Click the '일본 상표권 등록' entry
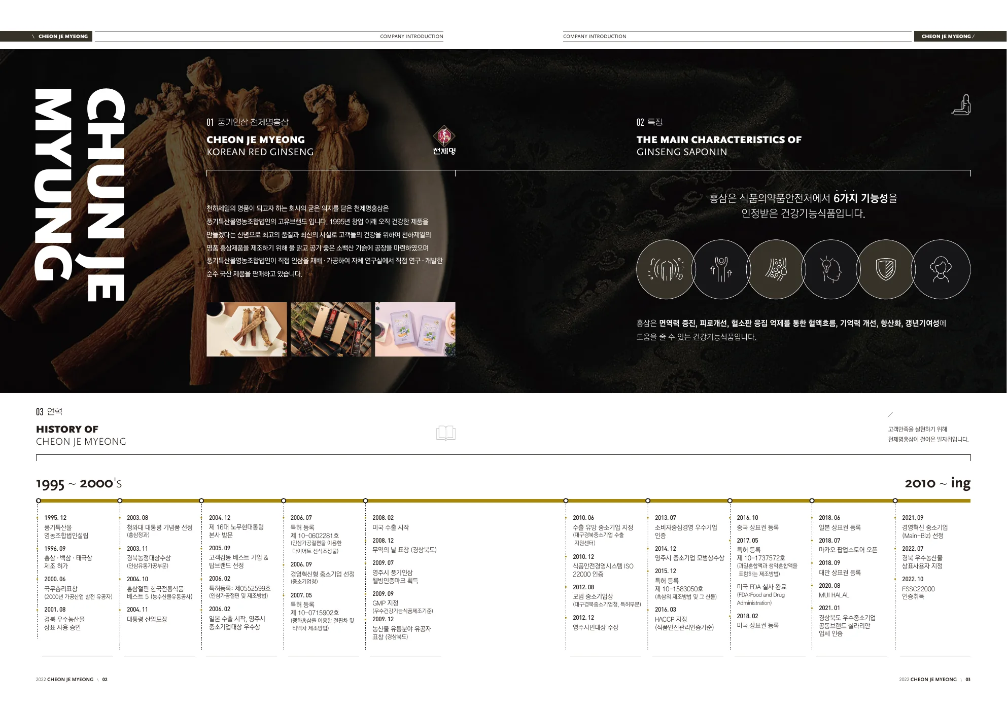 click(840, 527)
